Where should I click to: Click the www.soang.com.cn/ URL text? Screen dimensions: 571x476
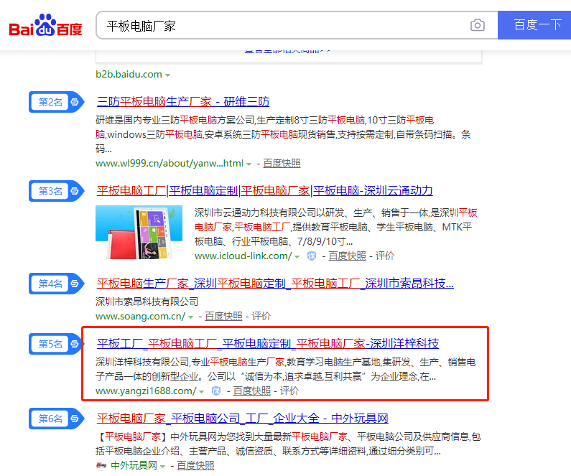[x=141, y=316]
